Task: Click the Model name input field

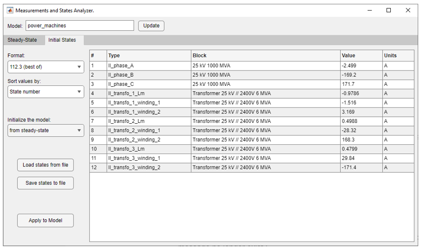Action: click(x=80, y=25)
